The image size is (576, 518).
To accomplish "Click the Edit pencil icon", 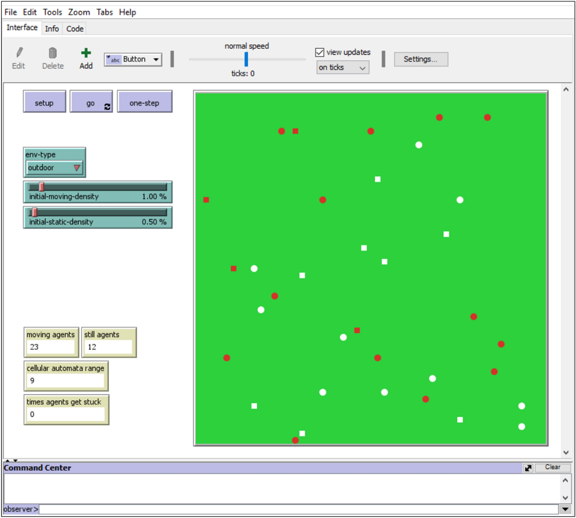I will [x=19, y=53].
